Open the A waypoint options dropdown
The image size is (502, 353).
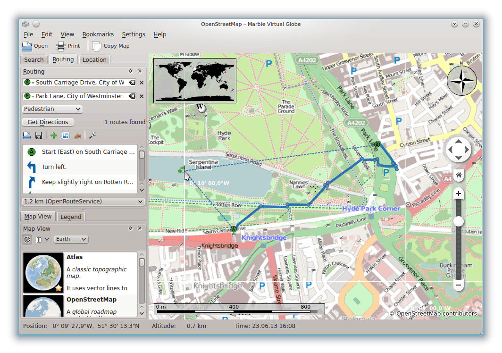point(28,83)
